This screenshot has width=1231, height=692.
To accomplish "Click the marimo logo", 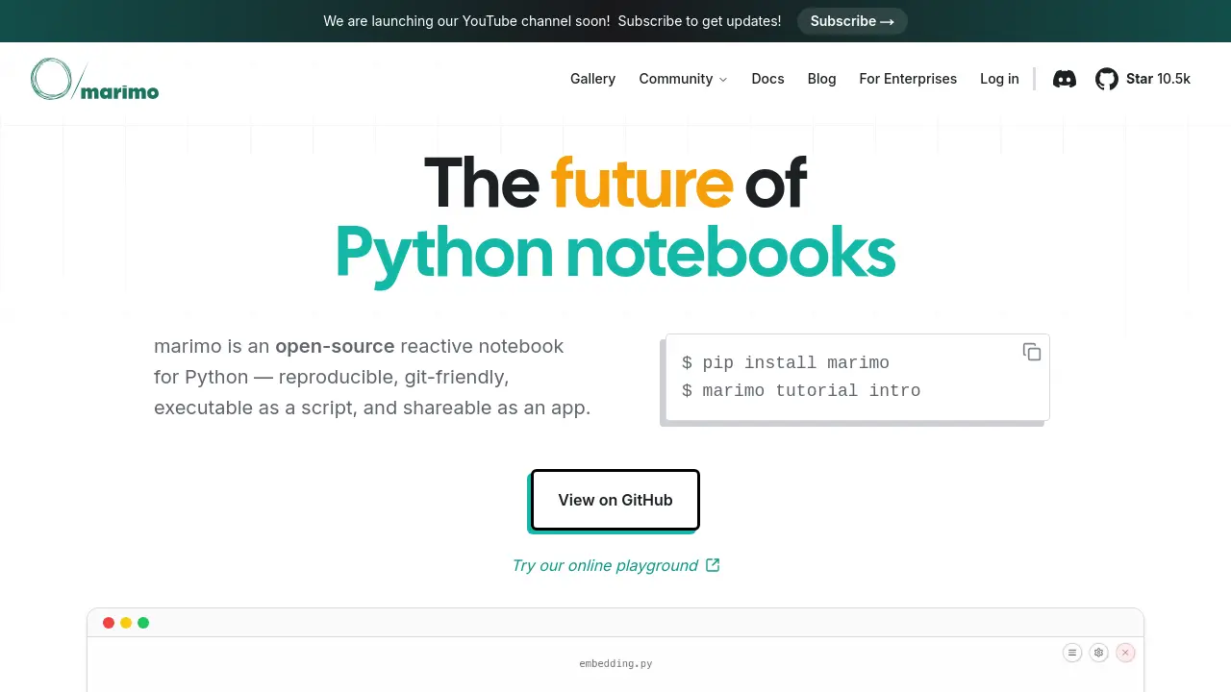I will [94, 79].
